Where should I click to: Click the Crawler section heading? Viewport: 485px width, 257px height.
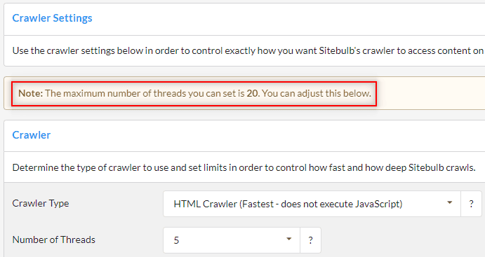[x=32, y=135]
